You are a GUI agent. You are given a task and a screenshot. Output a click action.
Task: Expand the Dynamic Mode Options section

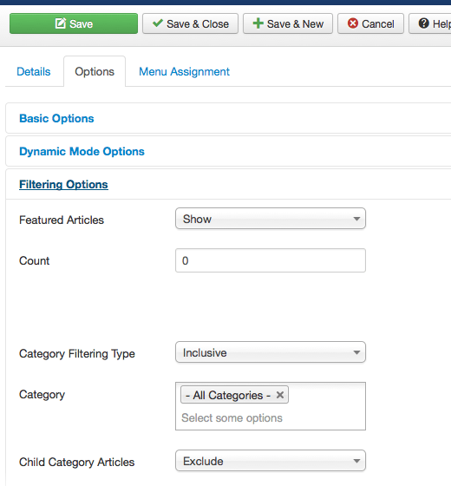(x=82, y=151)
